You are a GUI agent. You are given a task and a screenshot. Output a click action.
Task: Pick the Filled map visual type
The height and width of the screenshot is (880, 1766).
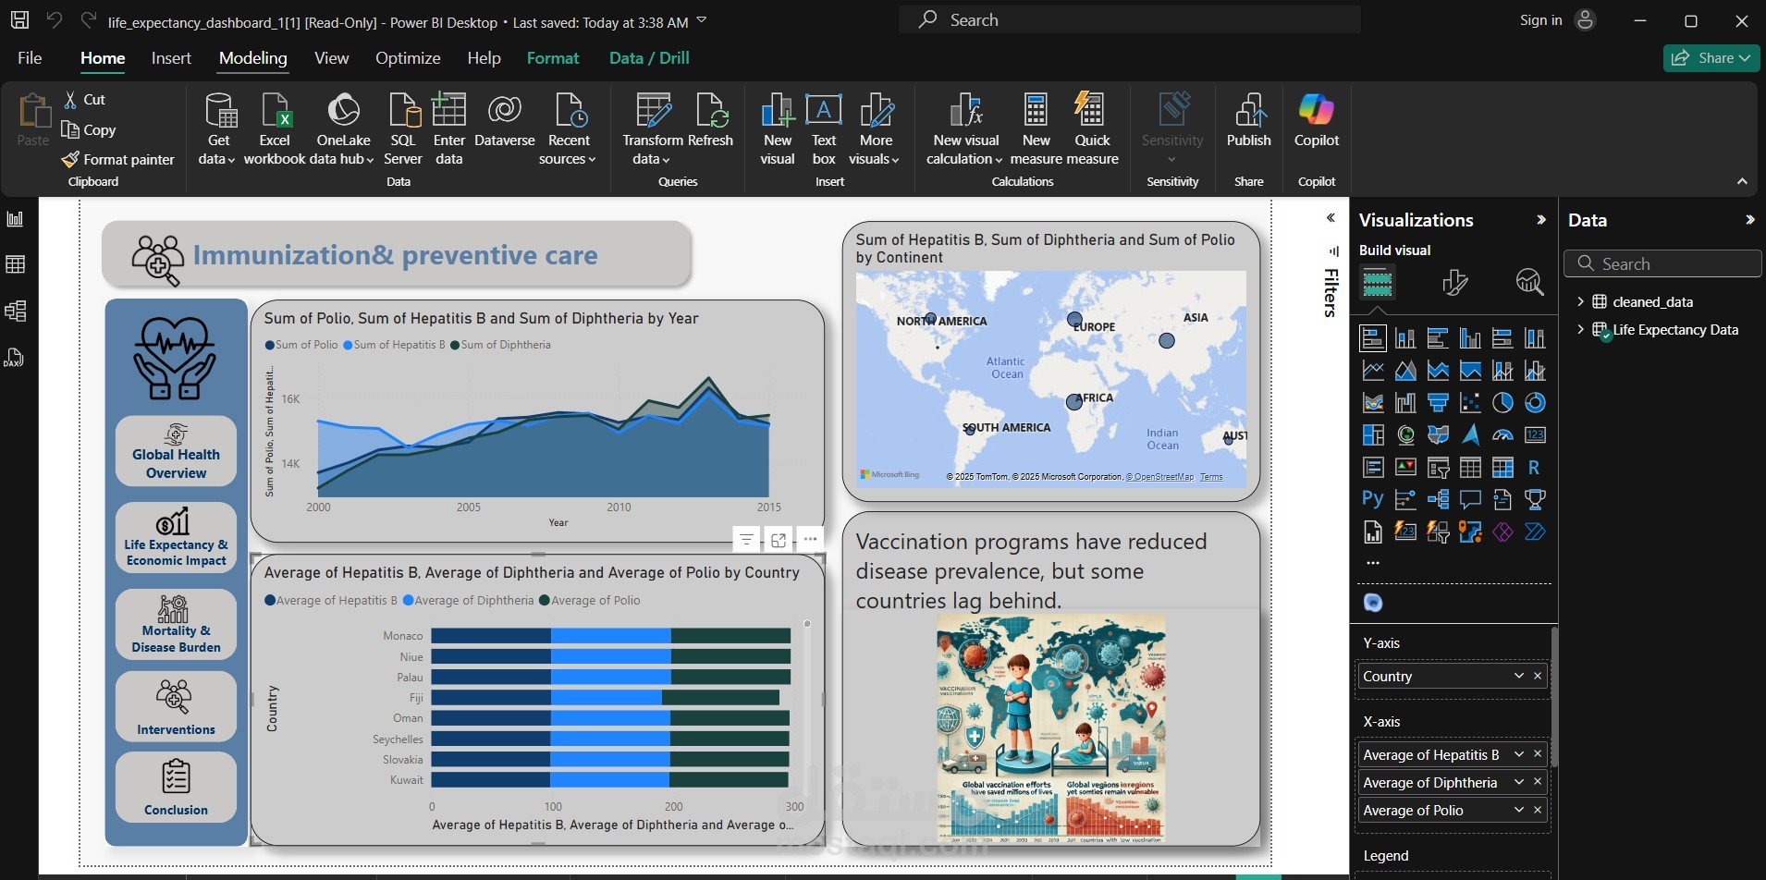1438,435
